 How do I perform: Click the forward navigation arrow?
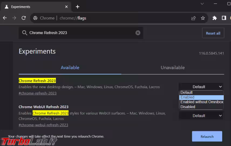click(14, 18)
